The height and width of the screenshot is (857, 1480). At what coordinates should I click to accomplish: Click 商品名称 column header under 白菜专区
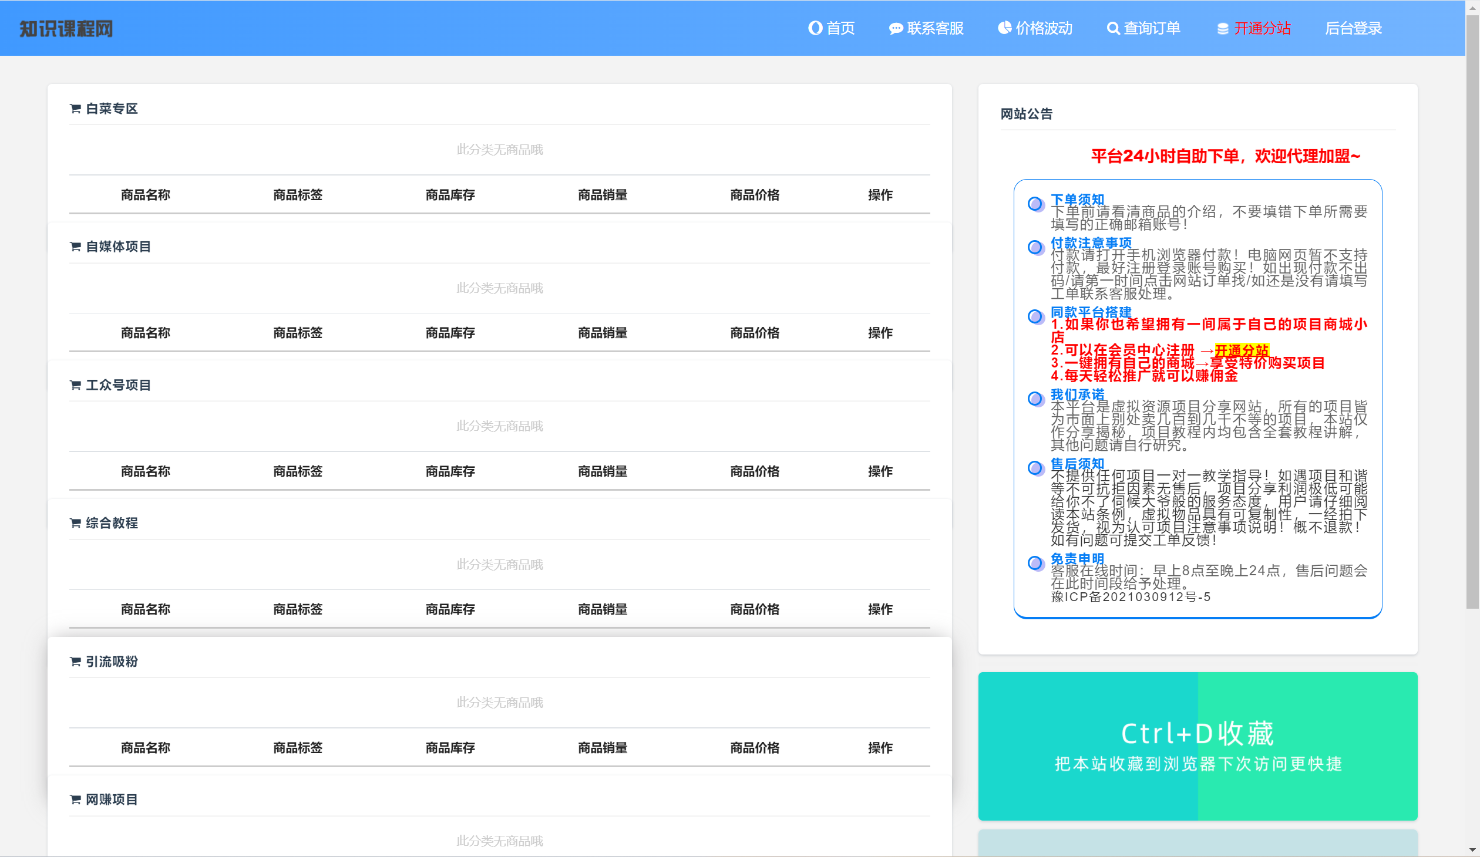[x=146, y=195]
